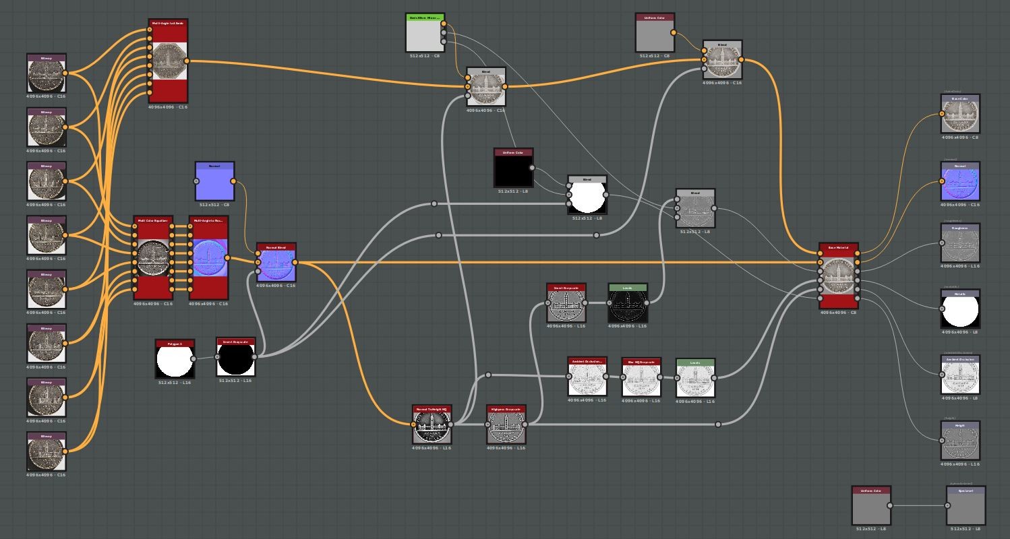Select the Normal To Height HQ node
Image resolution: width=1010 pixels, height=539 pixels.
[432, 424]
